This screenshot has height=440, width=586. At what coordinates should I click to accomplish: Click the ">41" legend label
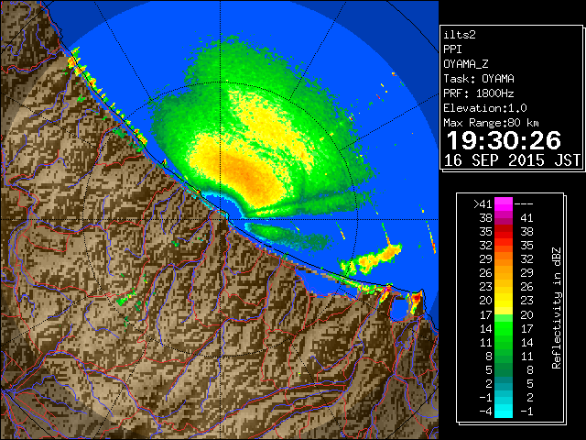tap(483, 204)
